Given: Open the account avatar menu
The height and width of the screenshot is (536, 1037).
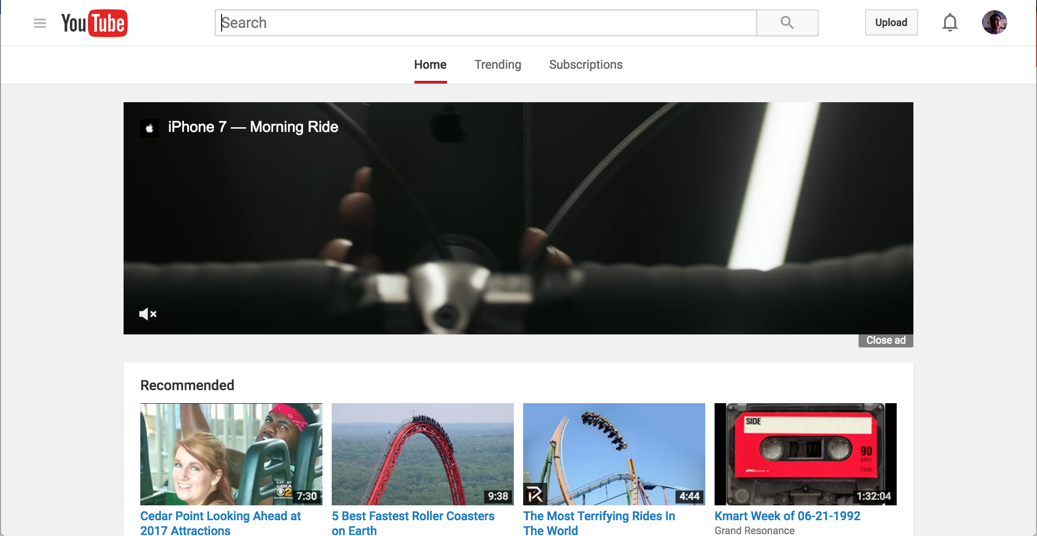Looking at the screenshot, I should [x=994, y=22].
